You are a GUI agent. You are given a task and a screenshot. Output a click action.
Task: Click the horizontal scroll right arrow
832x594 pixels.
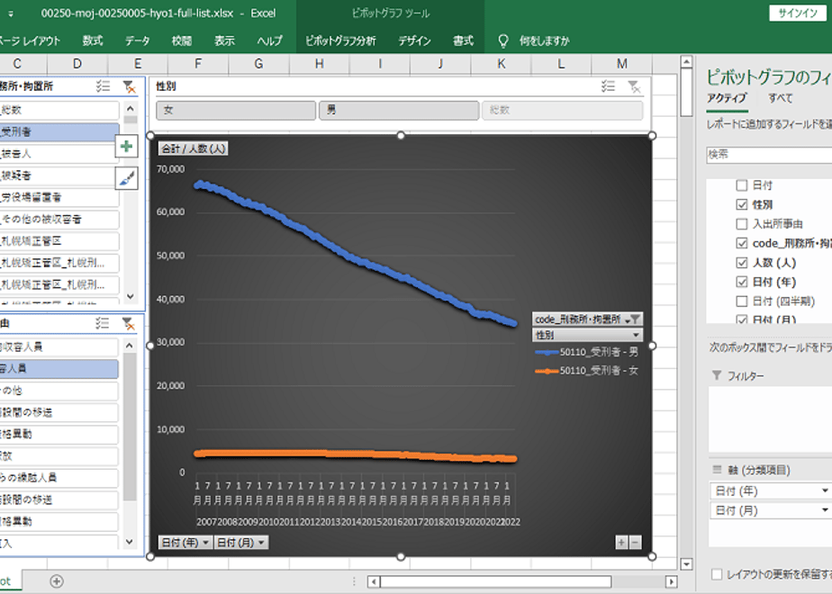(x=671, y=581)
